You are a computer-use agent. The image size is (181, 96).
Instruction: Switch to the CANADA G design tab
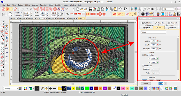point(62,18)
